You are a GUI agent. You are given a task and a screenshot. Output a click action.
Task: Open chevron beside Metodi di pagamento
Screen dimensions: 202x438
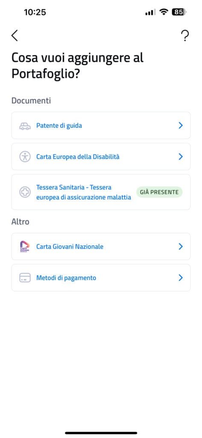[x=181, y=278]
